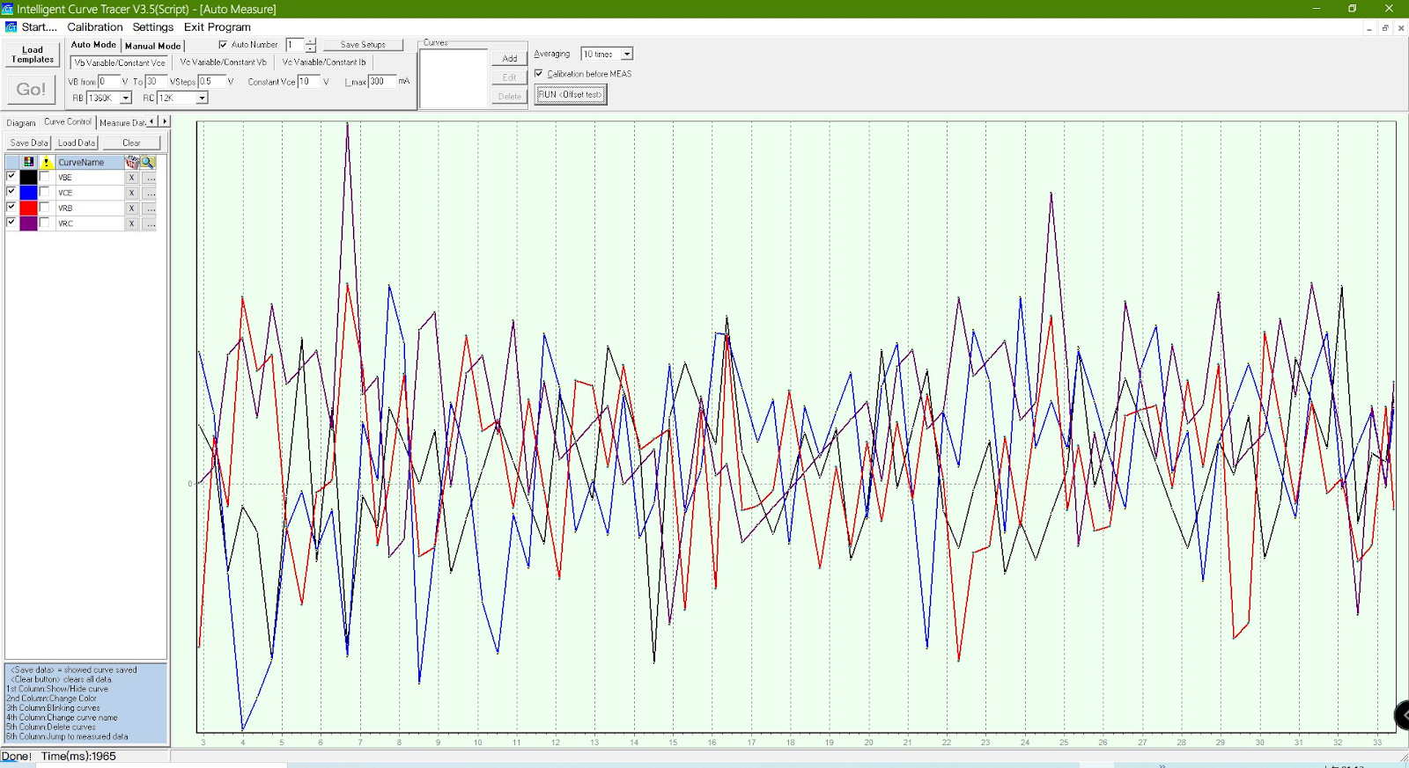Click the Go! button

pyautogui.click(x=31, y=89)
